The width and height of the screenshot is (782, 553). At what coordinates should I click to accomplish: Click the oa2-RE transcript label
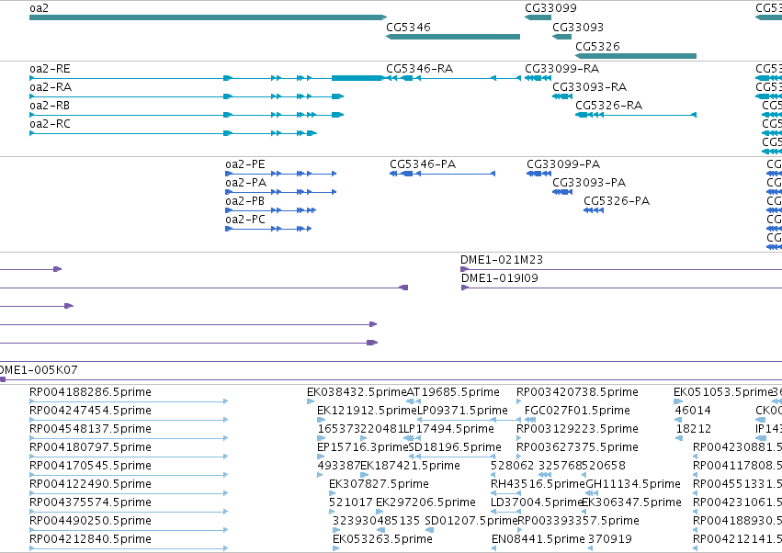pos(50,68)
